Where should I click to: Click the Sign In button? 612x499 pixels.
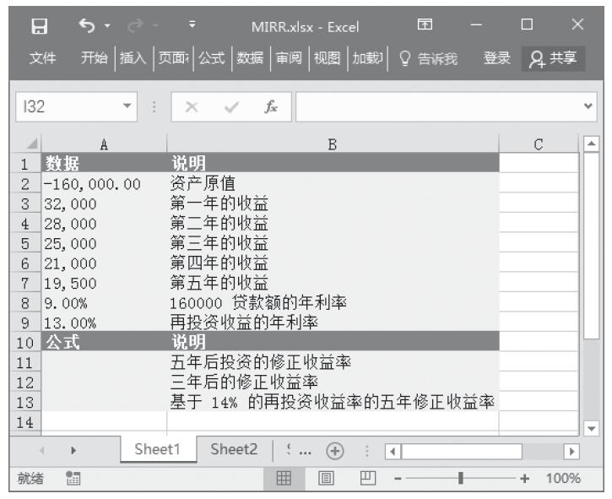point(496,58)
